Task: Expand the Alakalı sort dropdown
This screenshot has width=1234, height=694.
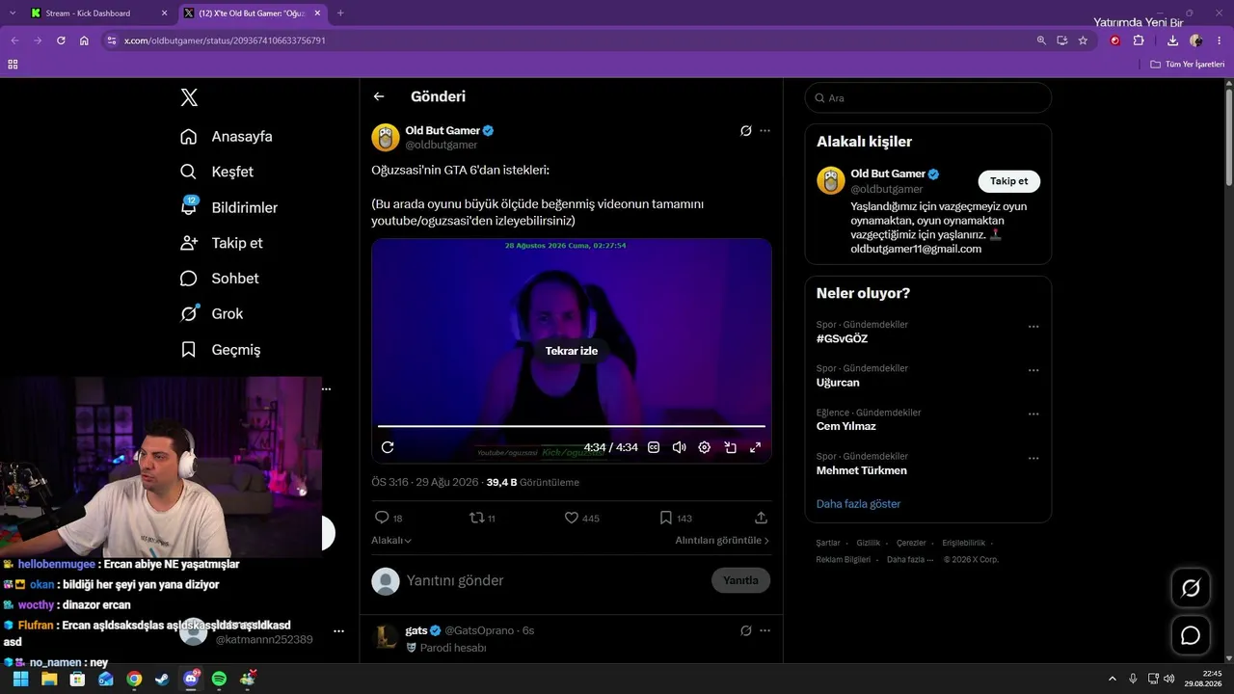Action: 391,541
